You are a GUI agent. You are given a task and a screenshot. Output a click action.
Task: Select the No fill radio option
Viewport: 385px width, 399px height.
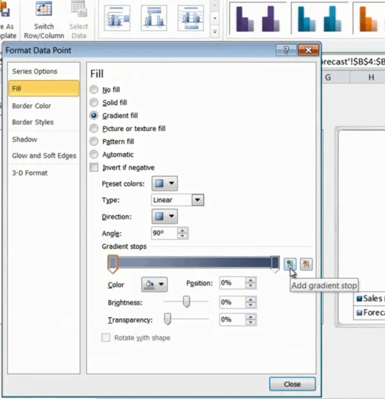coord(94,89)
